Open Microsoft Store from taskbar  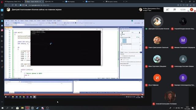pyautogui.click(x=17, y=108)
